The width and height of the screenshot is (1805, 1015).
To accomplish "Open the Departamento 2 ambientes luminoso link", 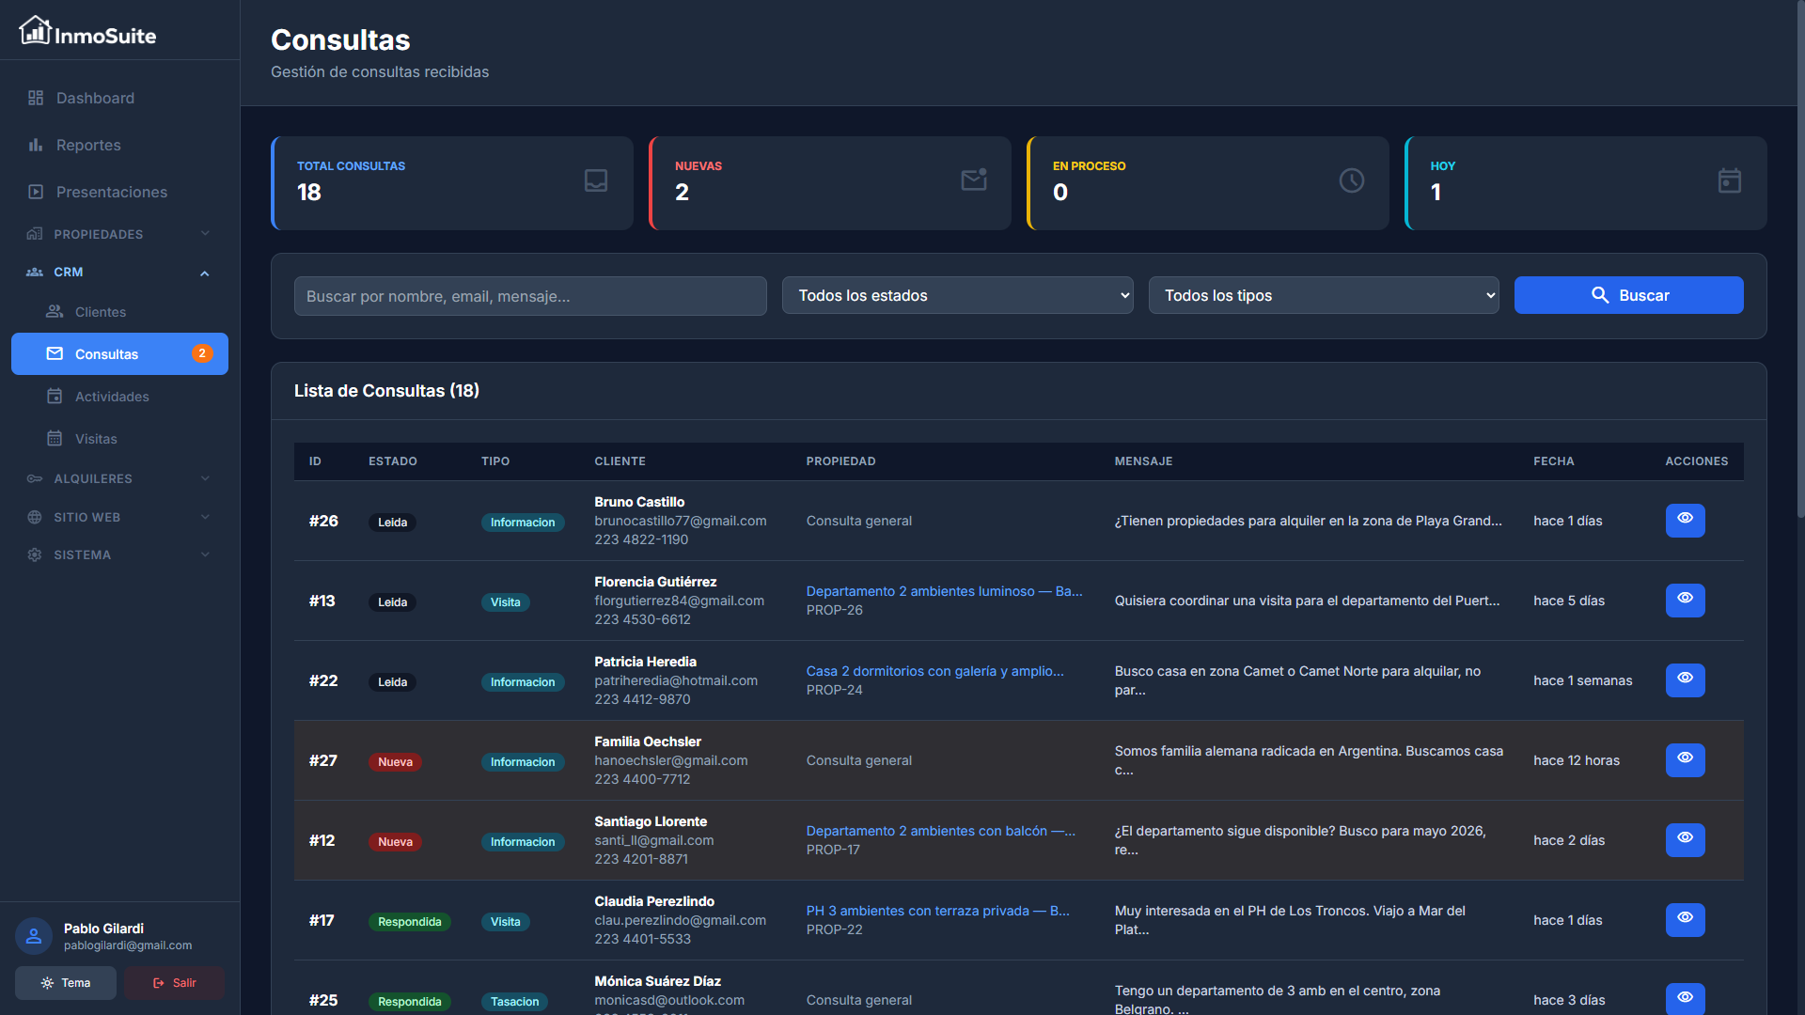I will [x=944, y=591].
